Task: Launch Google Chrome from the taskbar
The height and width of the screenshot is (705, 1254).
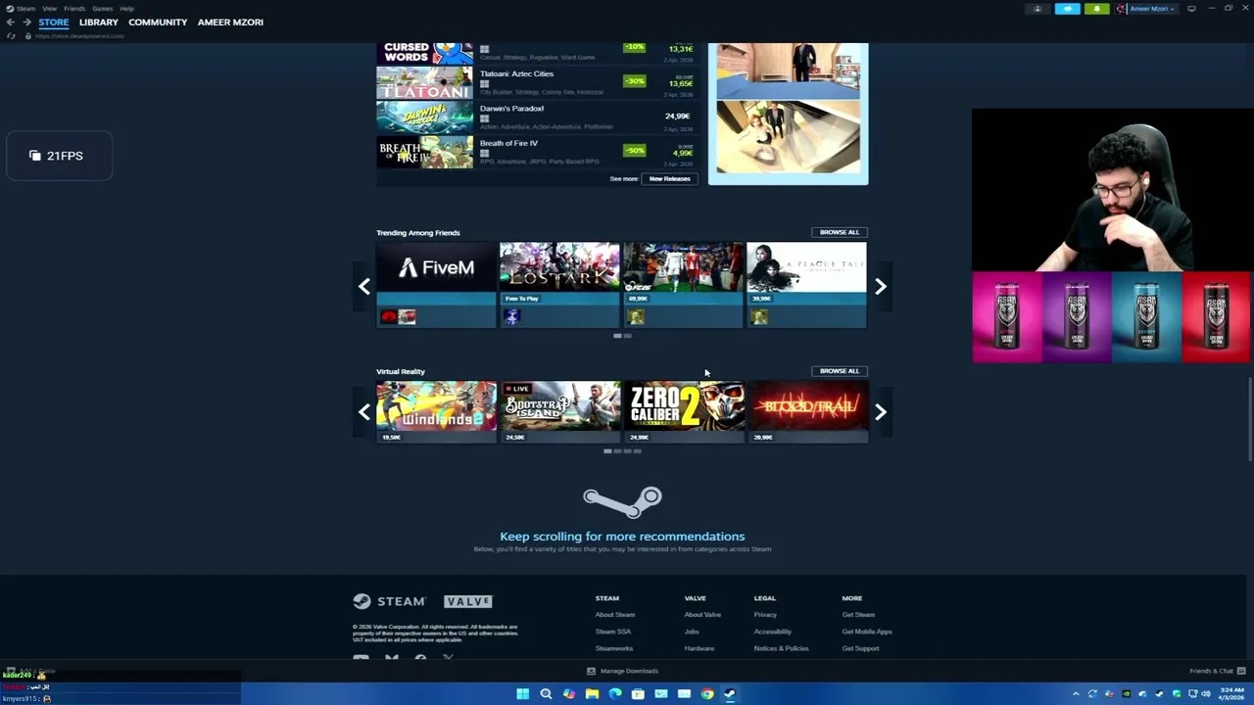Action: point(706,694)
